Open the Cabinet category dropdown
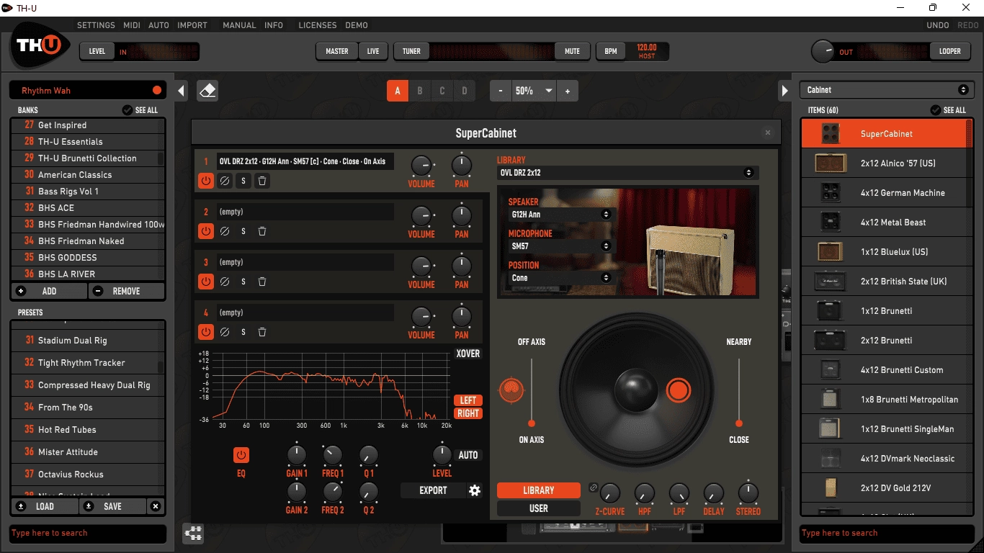This screenshot has height=553, width=984. [886, 90]
